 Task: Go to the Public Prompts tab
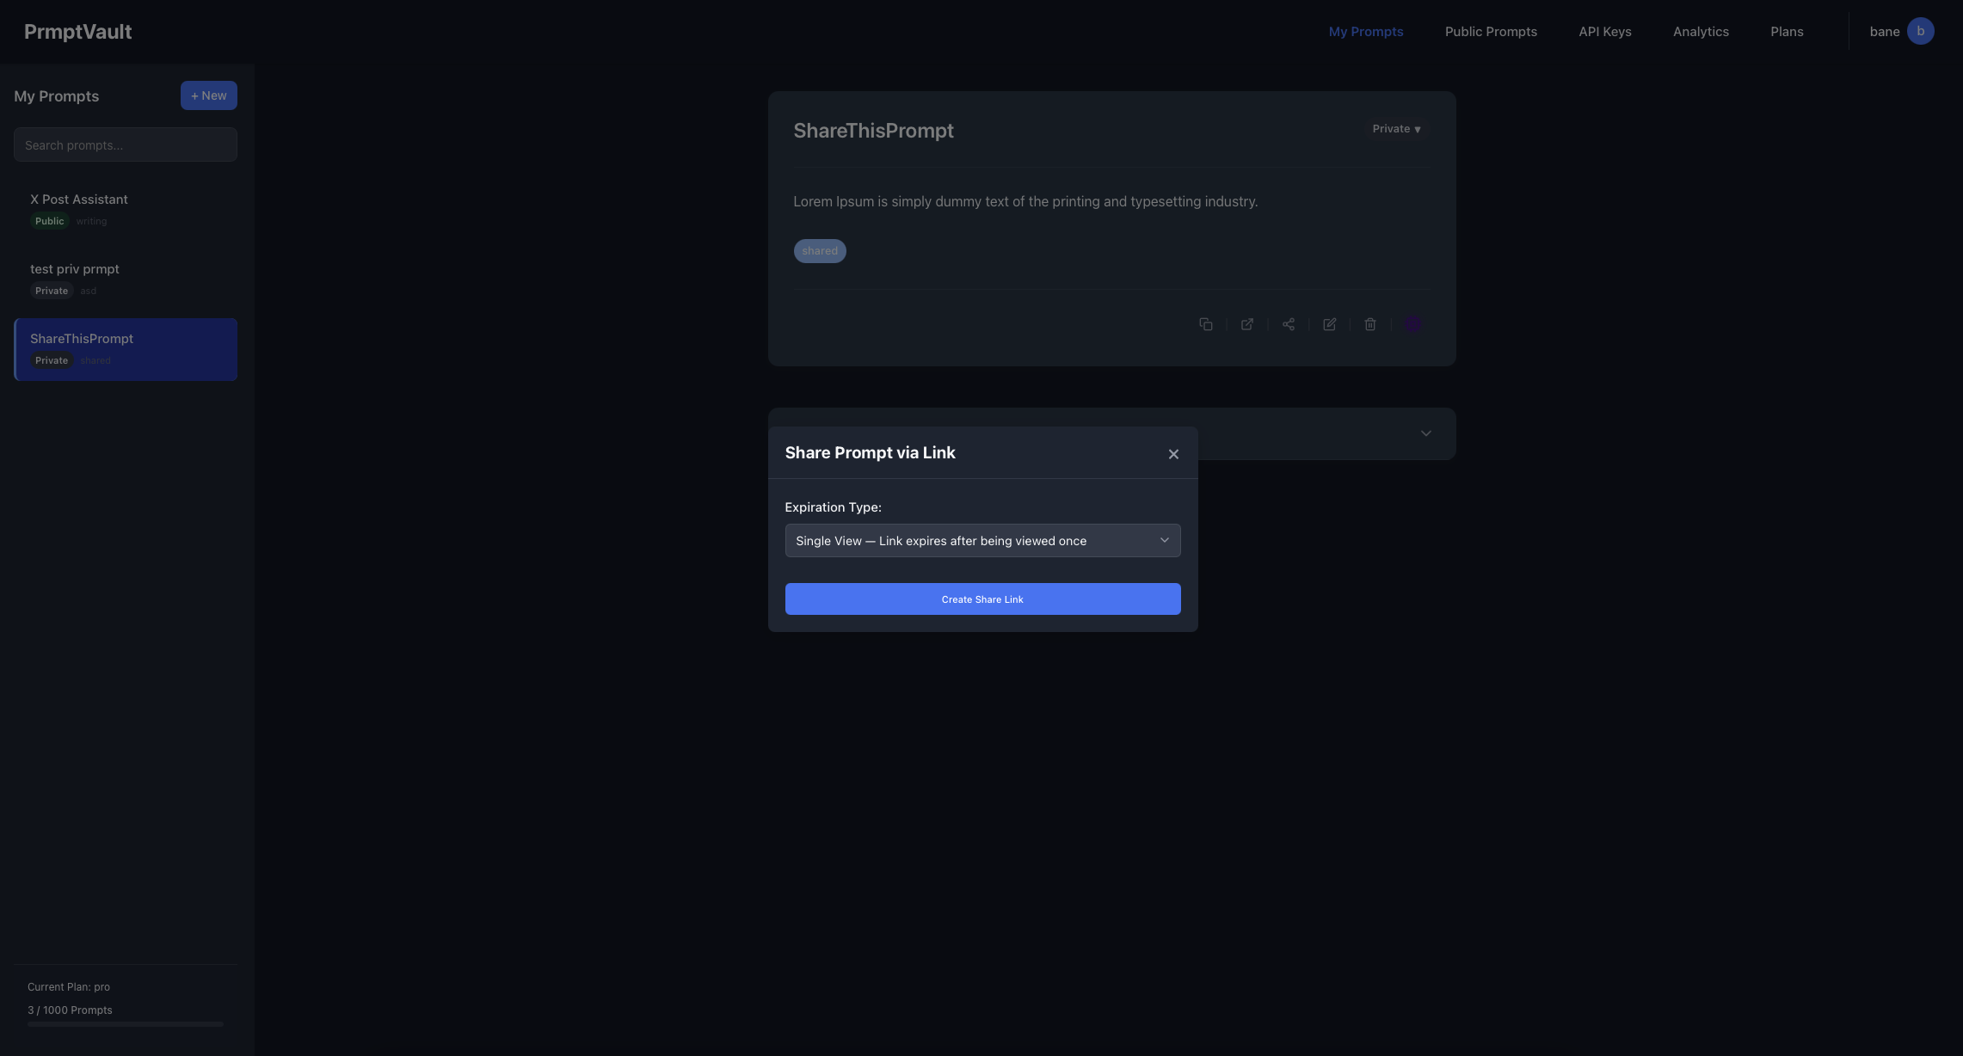click(1491, 32)
